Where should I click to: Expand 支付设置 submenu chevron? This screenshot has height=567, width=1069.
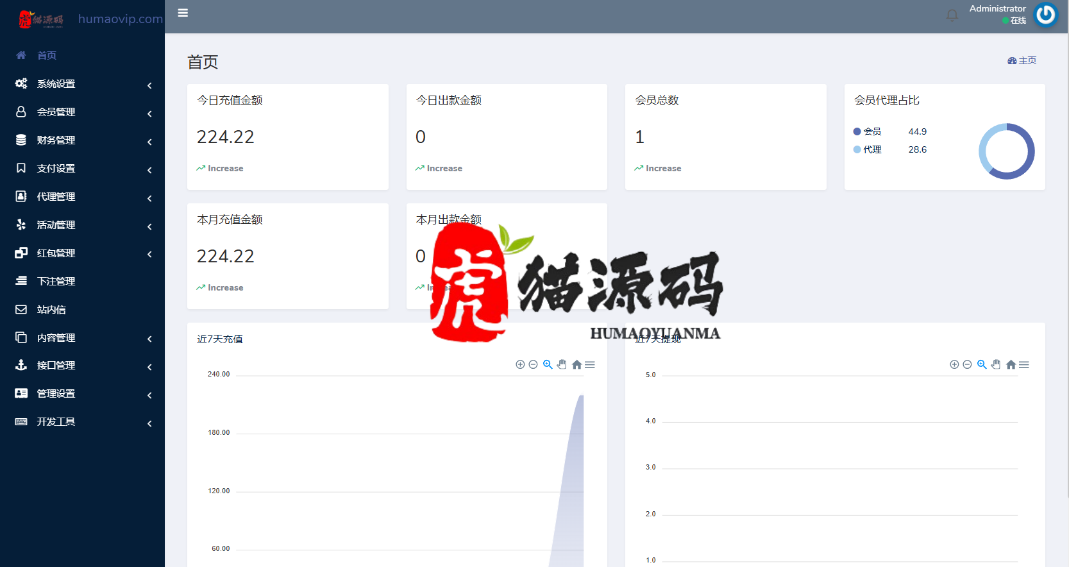pos(149,170)
